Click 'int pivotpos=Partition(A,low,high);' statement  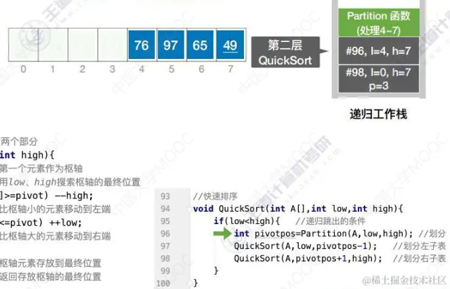coord(323,234)
